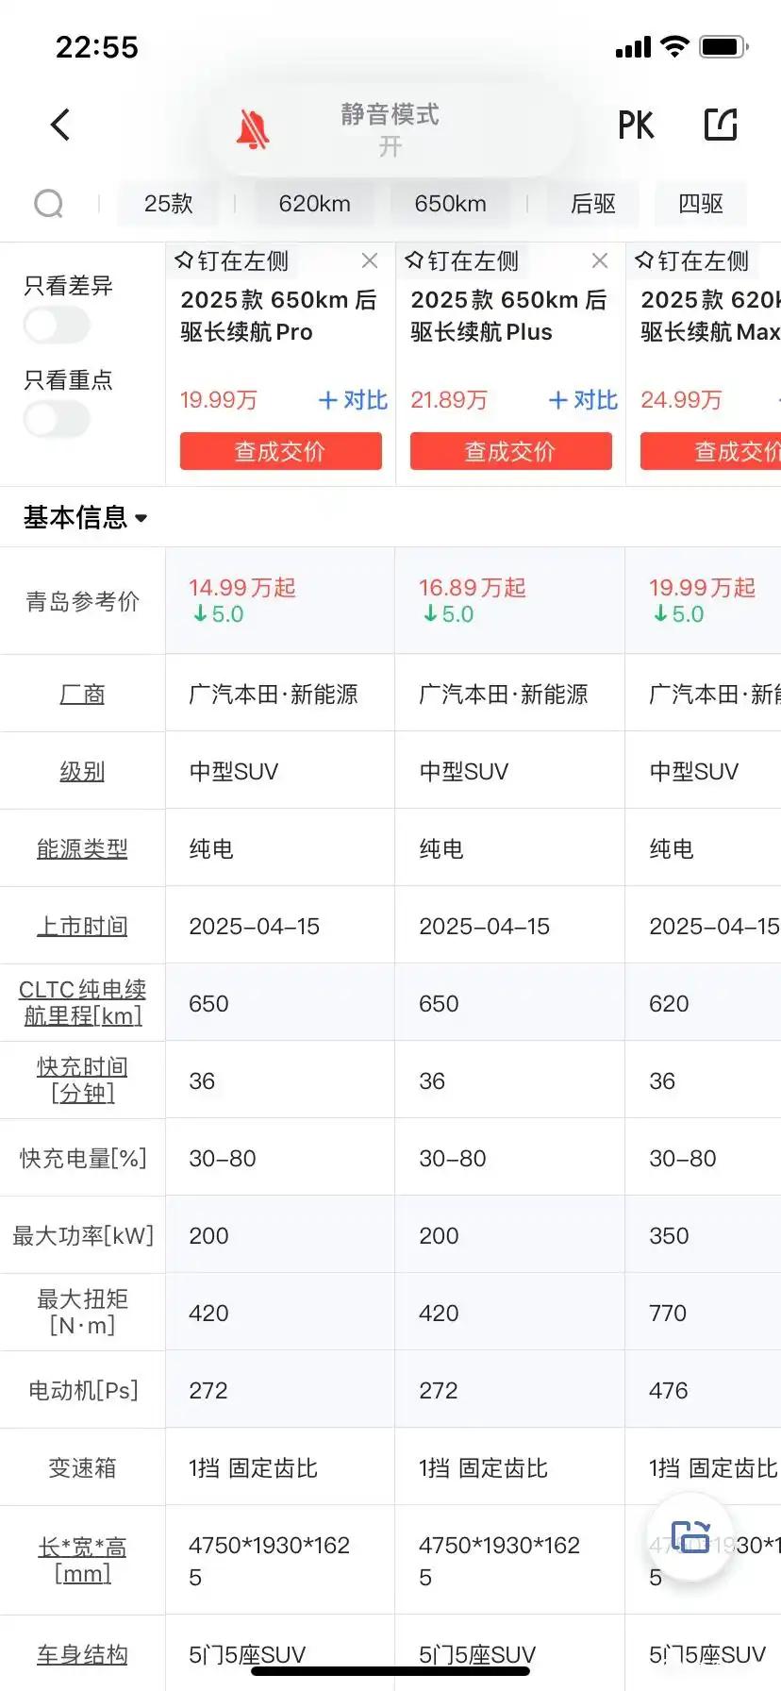Select the 四驱 filter tab

tap(701, 204)
